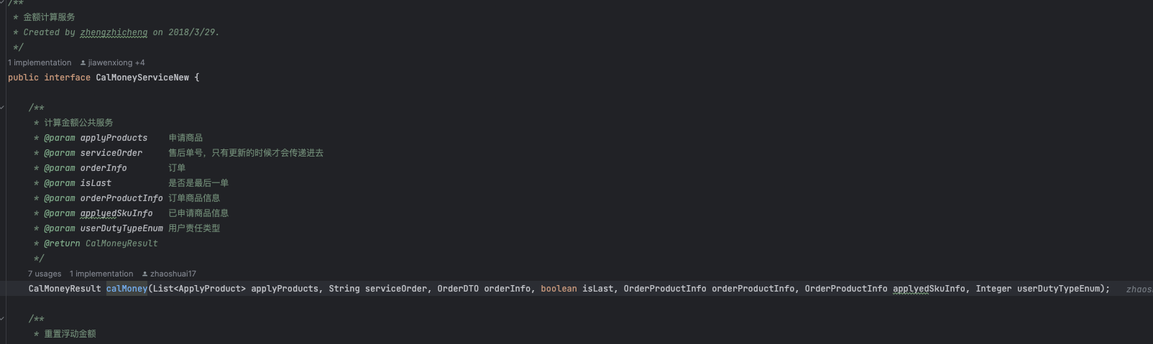1153x344 pixels.
Task: Open 1 implementation hint above CalMoneyServiceNew
Action: 40,63
